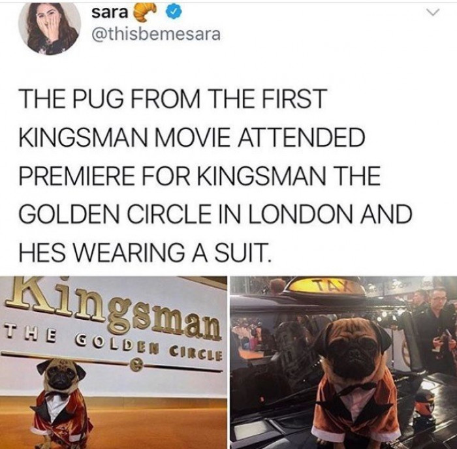The width and height of the screenshot is (457, 449).
Task: Expand the tweet options chevron
Action: 432,12
